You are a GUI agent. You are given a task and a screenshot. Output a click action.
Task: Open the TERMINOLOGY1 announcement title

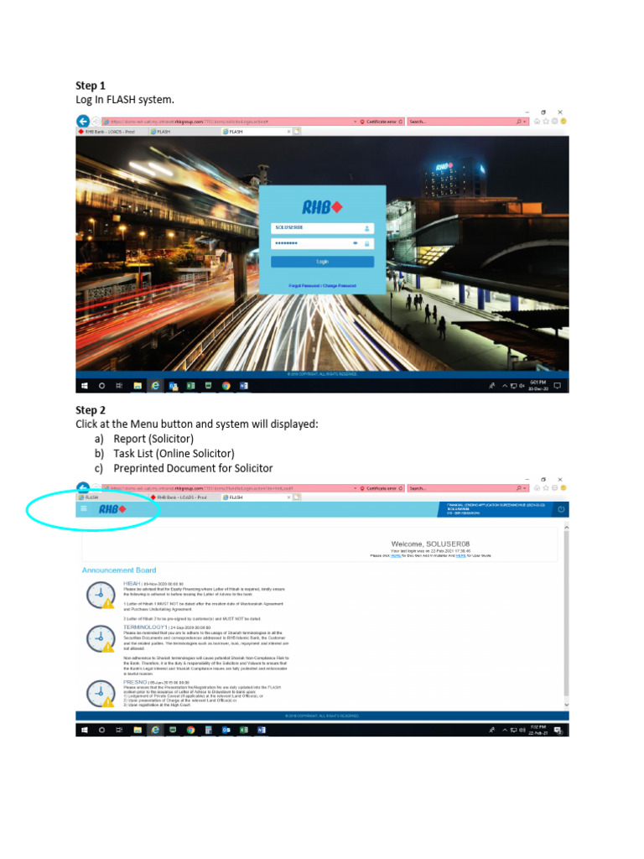tap(145, 627)
